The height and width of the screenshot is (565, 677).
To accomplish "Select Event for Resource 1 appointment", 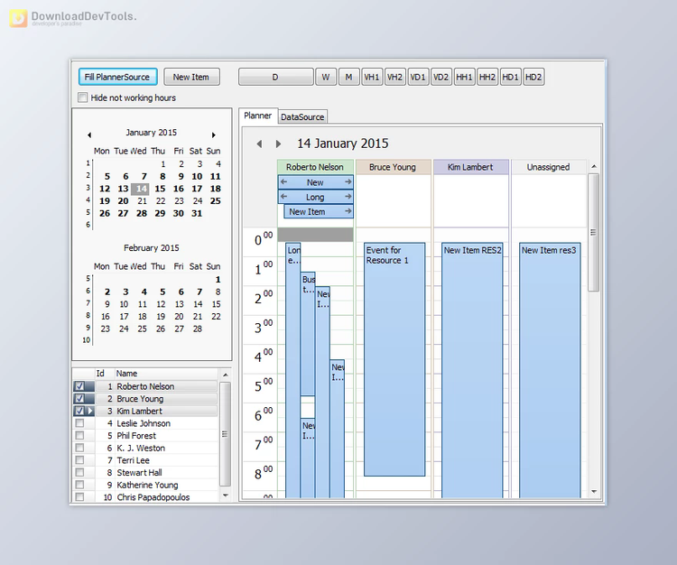I will click(x=394, y=359).
